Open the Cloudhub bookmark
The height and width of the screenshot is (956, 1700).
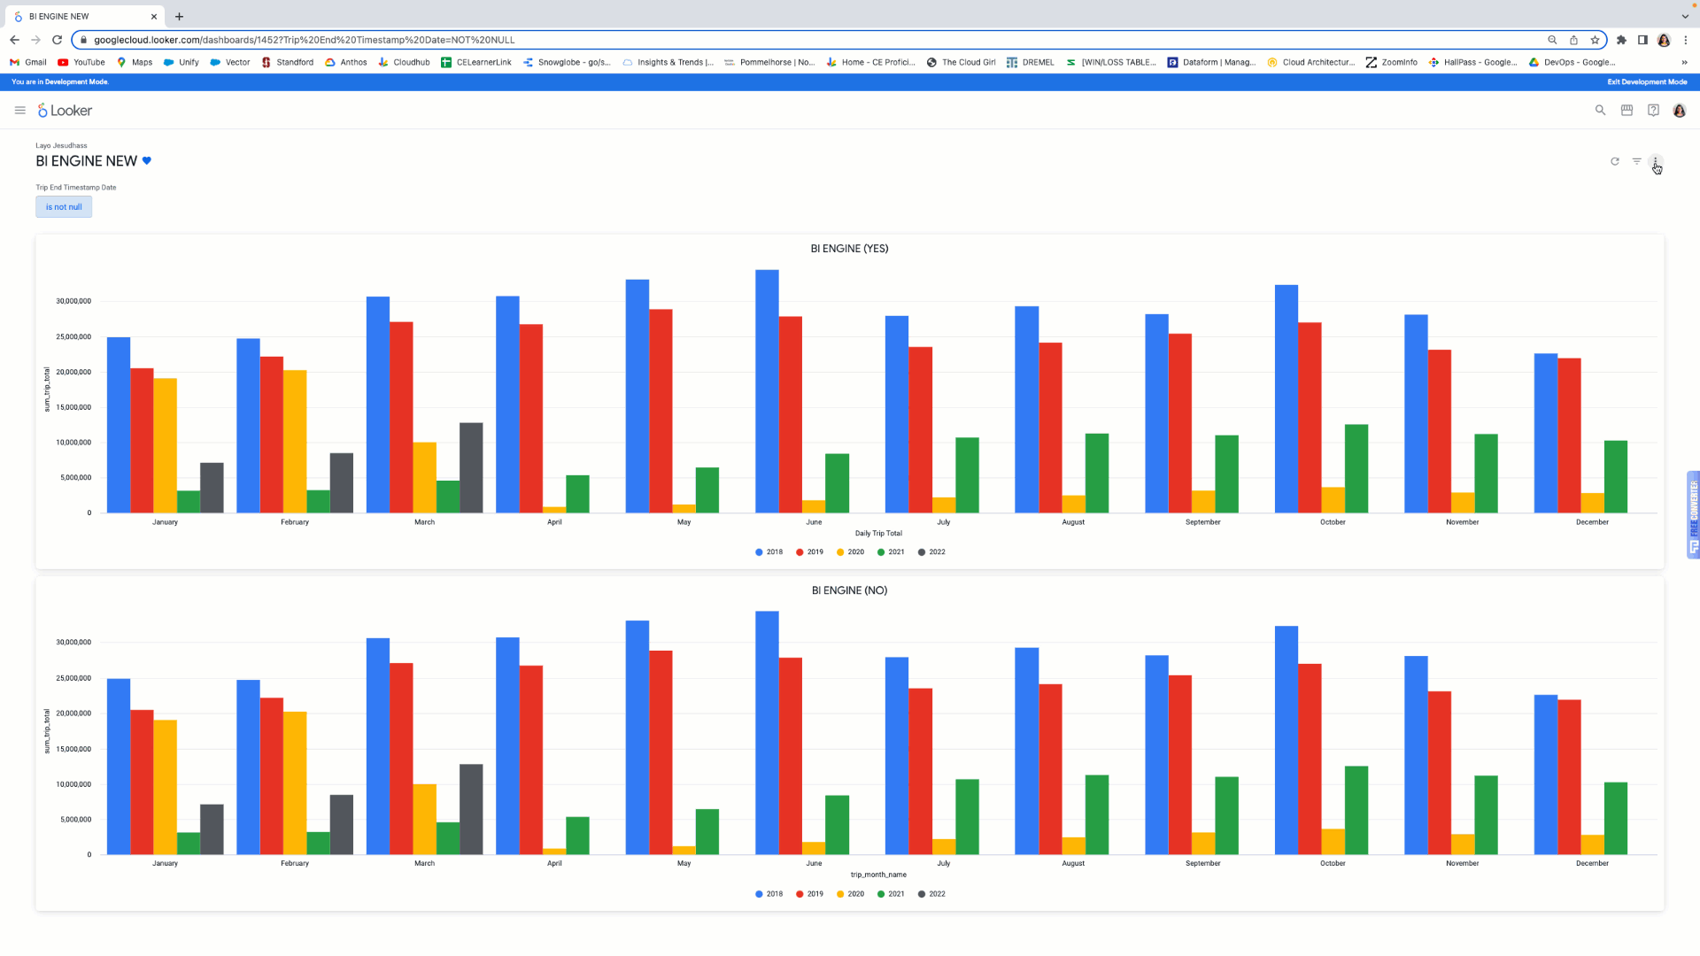[x=404, y=62]
